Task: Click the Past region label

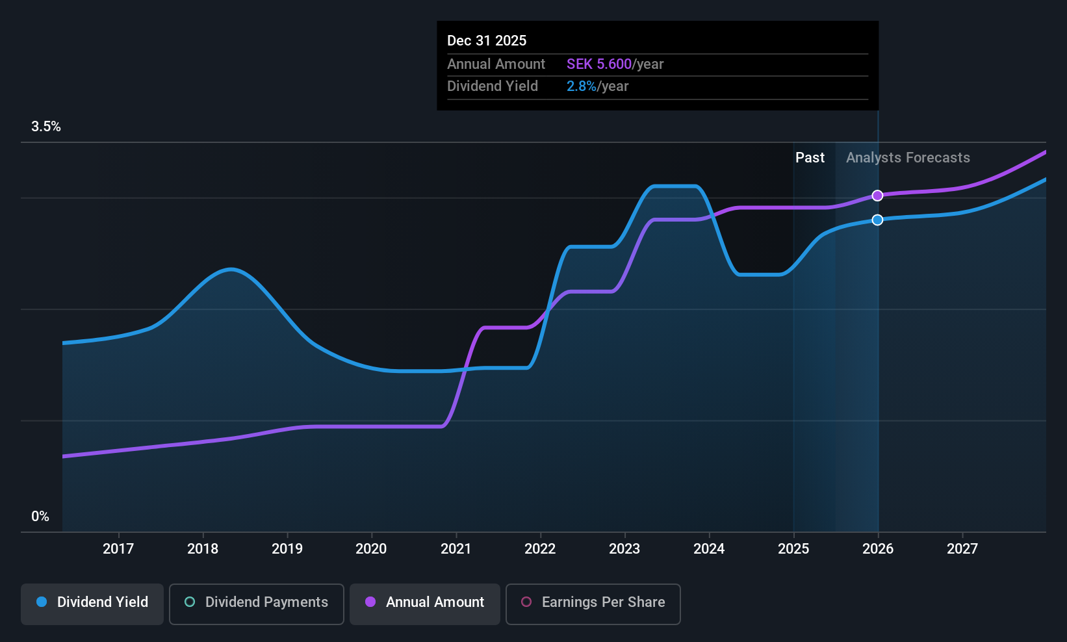Action: 810,158
